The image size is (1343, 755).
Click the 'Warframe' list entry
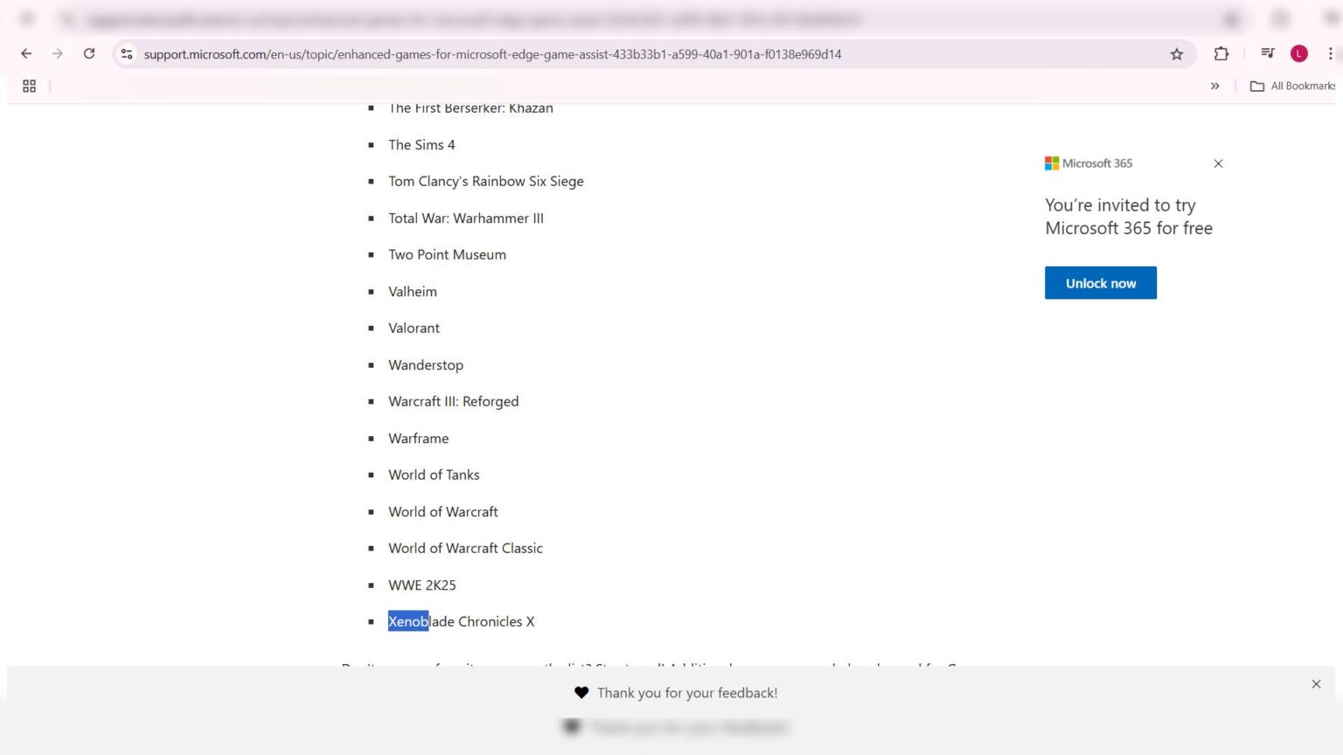[418, 439]
